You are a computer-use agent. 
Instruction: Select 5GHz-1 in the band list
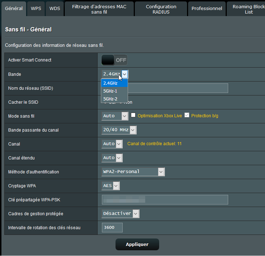114,91
